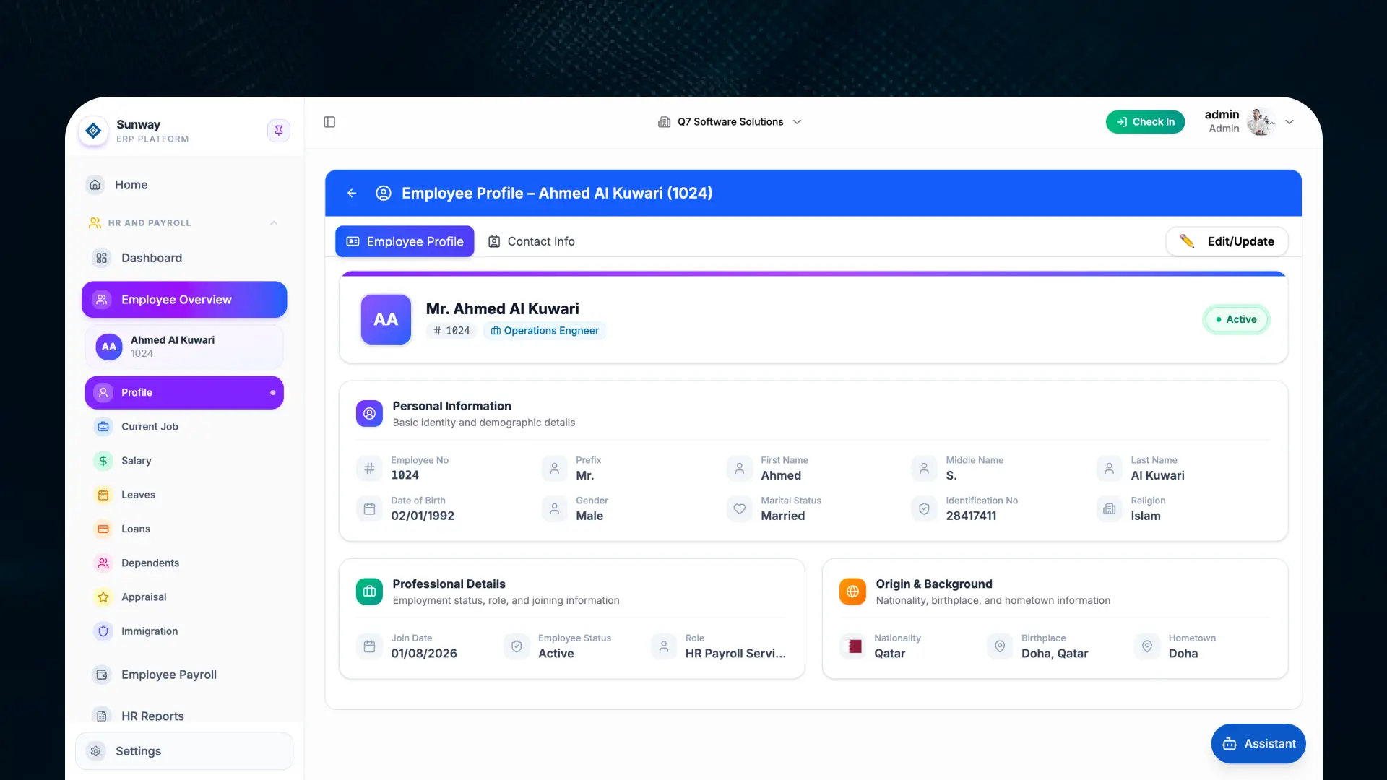Open Dependents people icon

click(x=103, y=563)
